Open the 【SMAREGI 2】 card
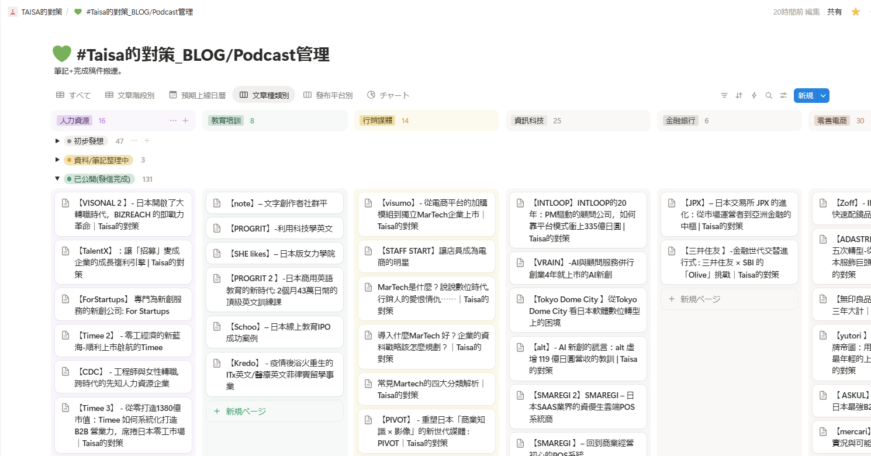 pyautogui.click(x=578, y=406)
